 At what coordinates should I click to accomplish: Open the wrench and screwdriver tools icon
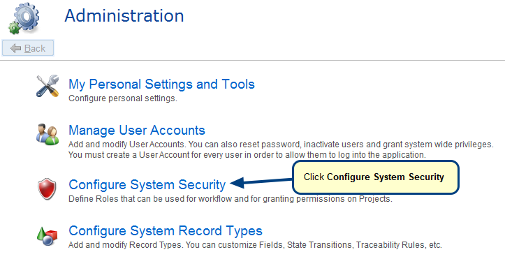click(47, 87)
